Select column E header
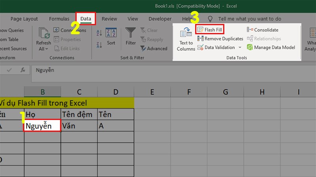This screenshot has height=177, width=316. pyautogui.click(x=152, y=92)
